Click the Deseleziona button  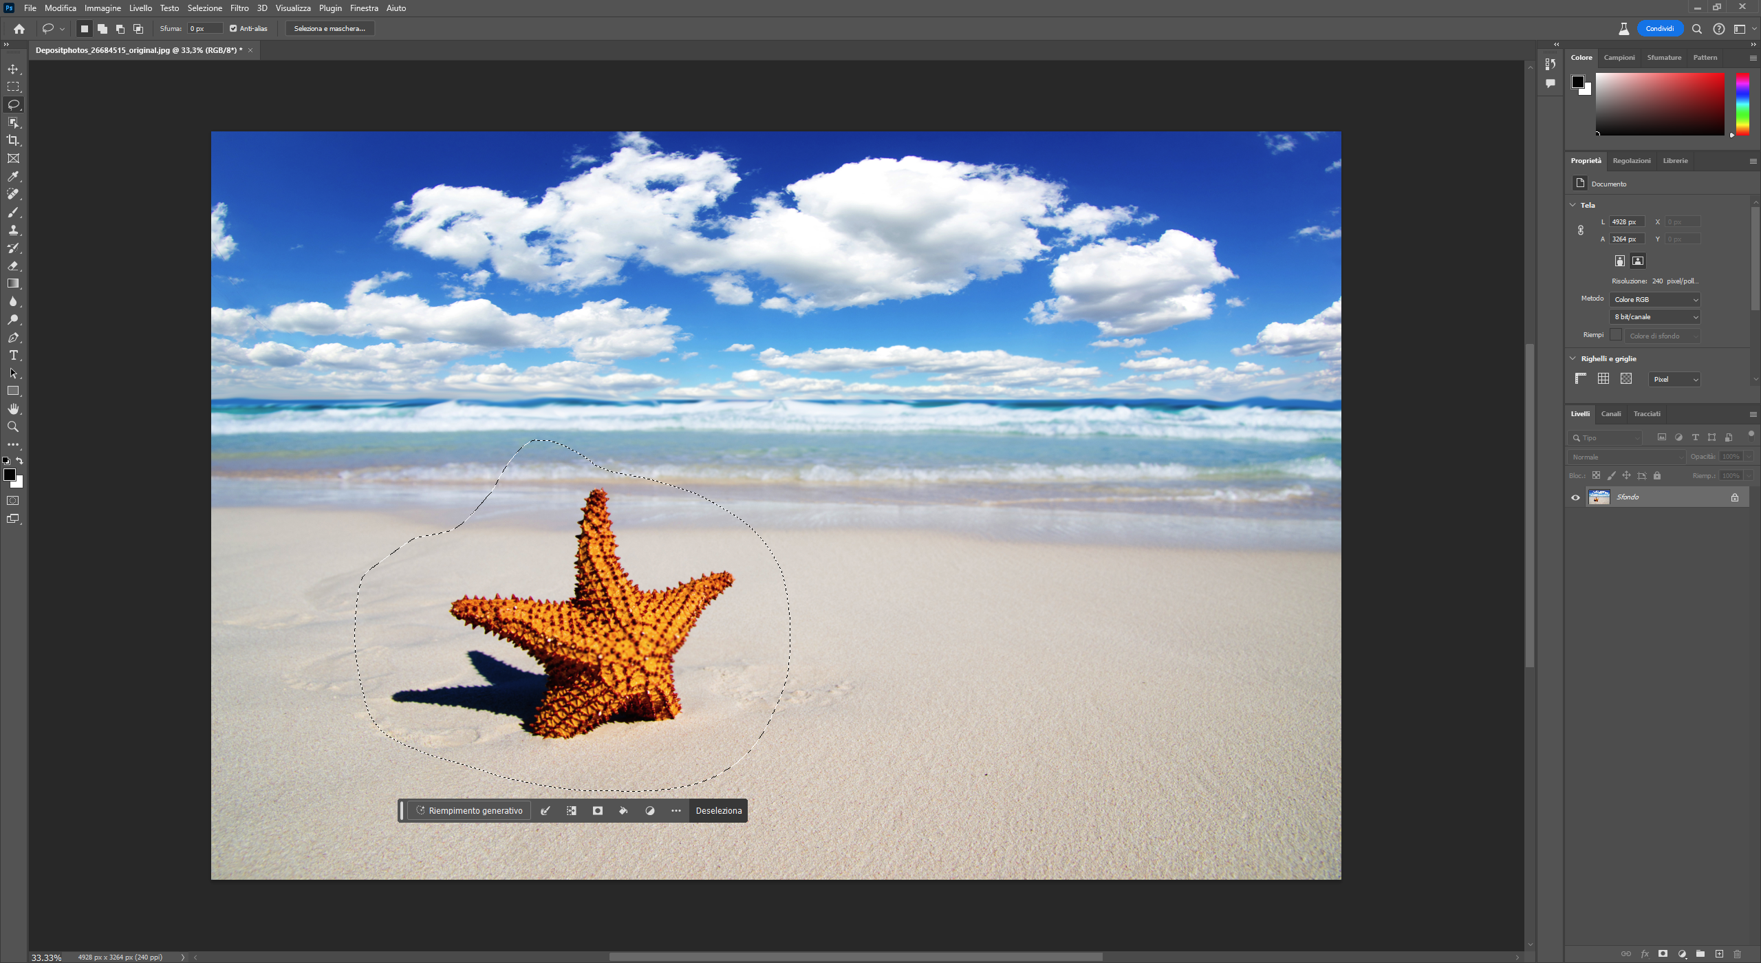tap(718, 810)
